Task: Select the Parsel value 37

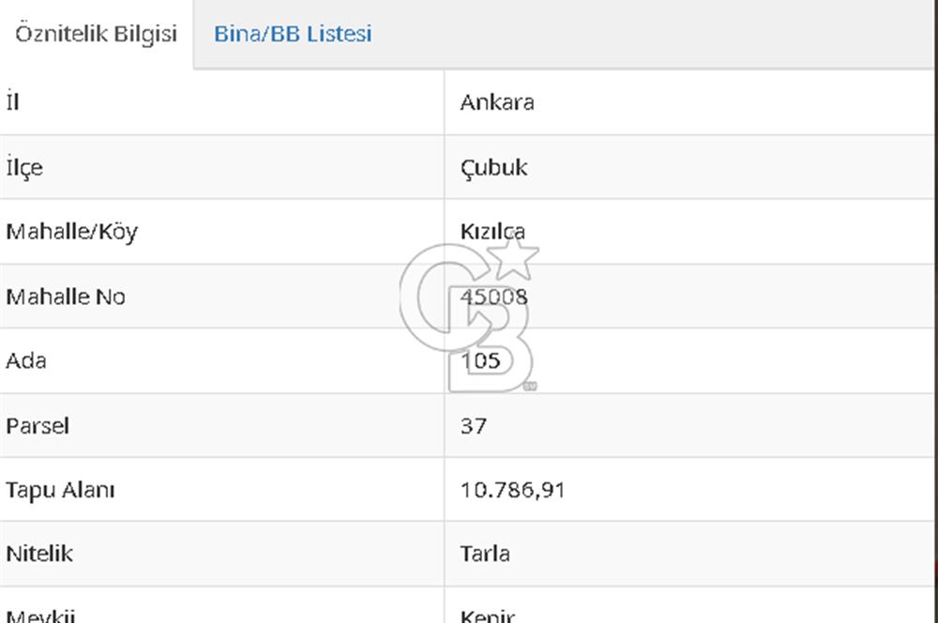Action: click(x=474, y=426)
